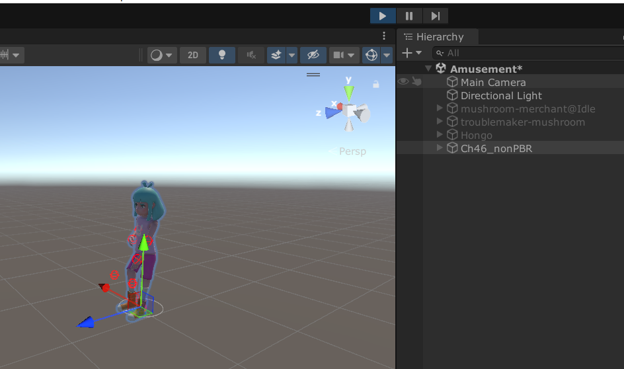Expand mushroom-merchant@Idle foldout arrow
Image resolution: width=624 pixels, height=369 pixels.
(x=440, y=108)
